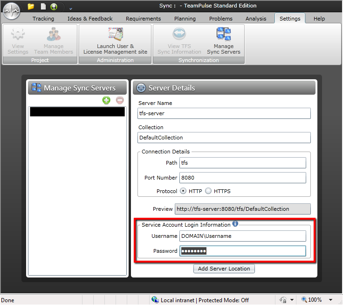Viewport: 343px width, 305px height.
Task: Click the Protected Mode: Off status text
Action: pos(223,300)
